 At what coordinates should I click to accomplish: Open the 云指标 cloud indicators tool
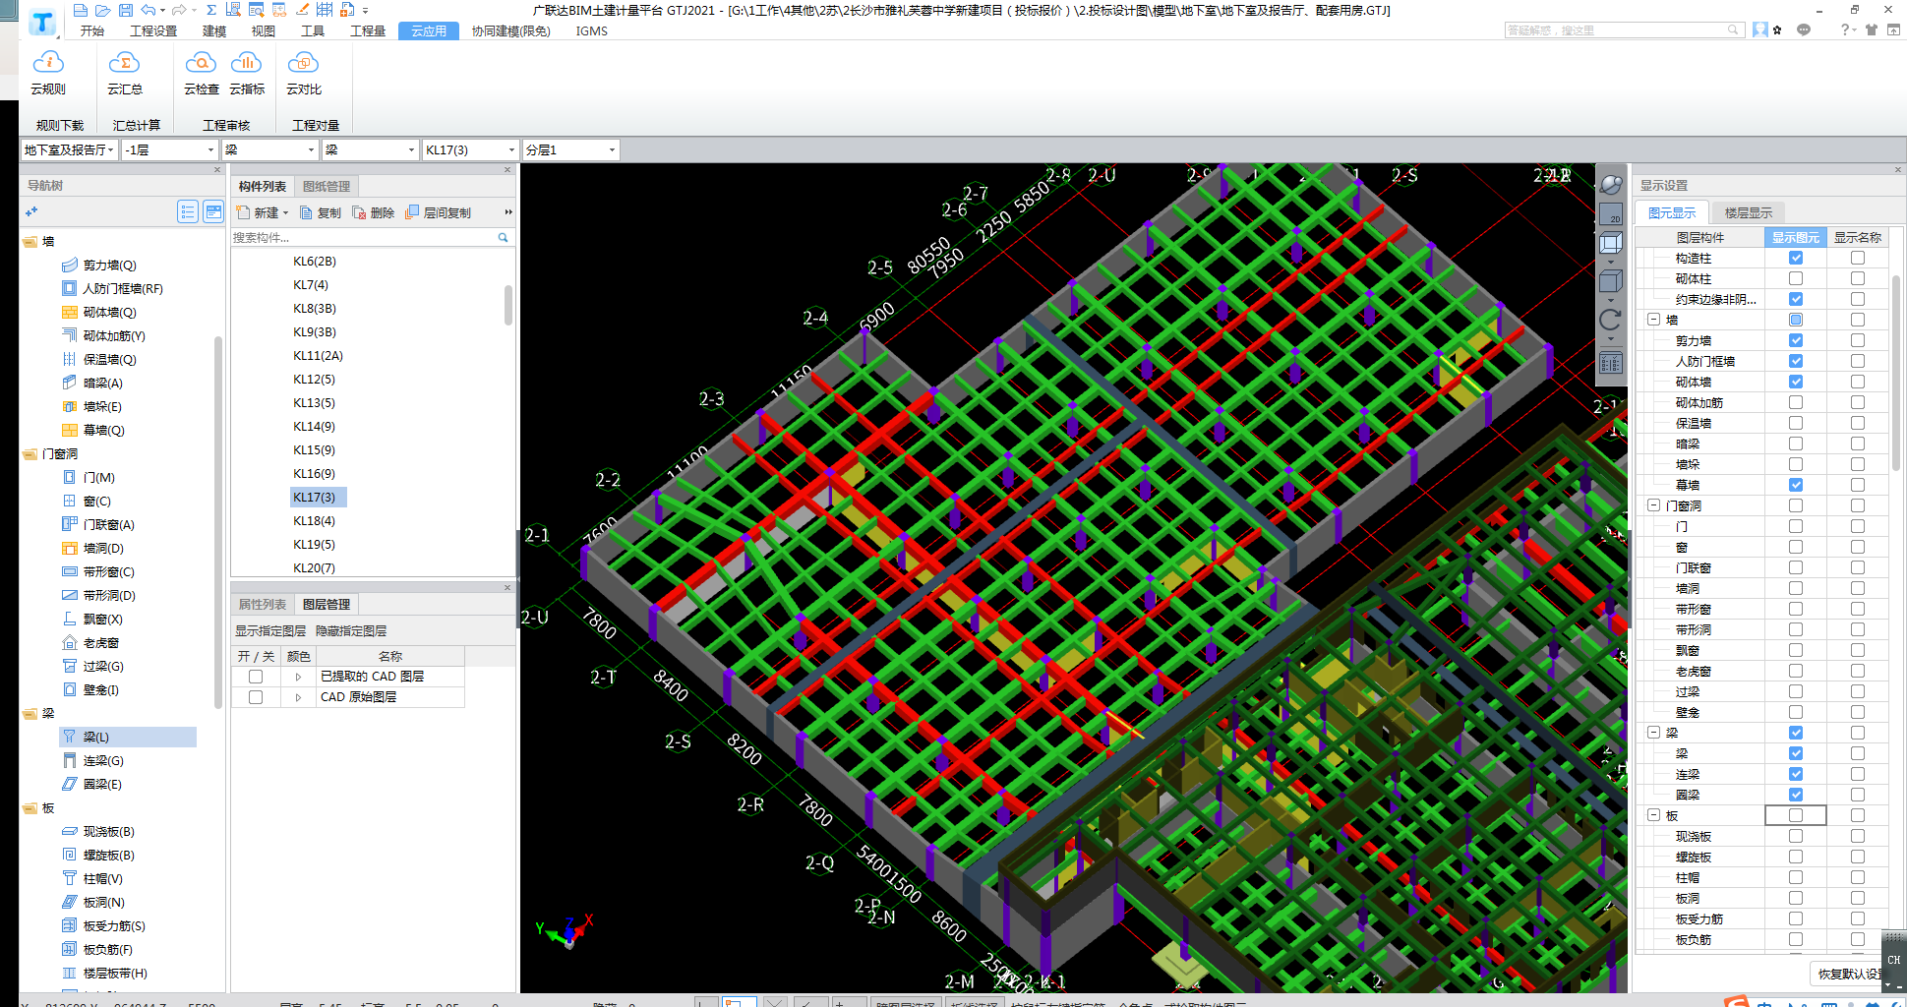tap(247, 74)
